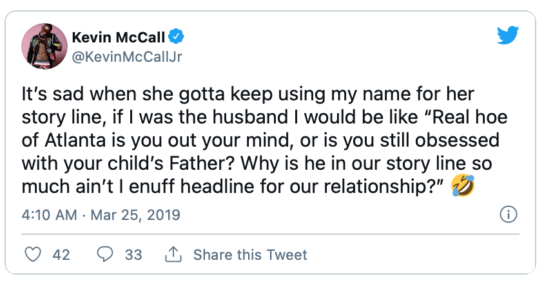
Task: Click the 42 likes count
Action: click(x=61, y=255)
